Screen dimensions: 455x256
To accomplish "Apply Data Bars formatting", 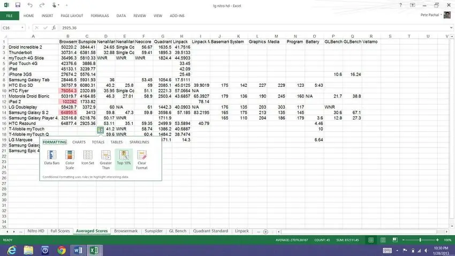I will pyautogui.click(x=51, y=157).
